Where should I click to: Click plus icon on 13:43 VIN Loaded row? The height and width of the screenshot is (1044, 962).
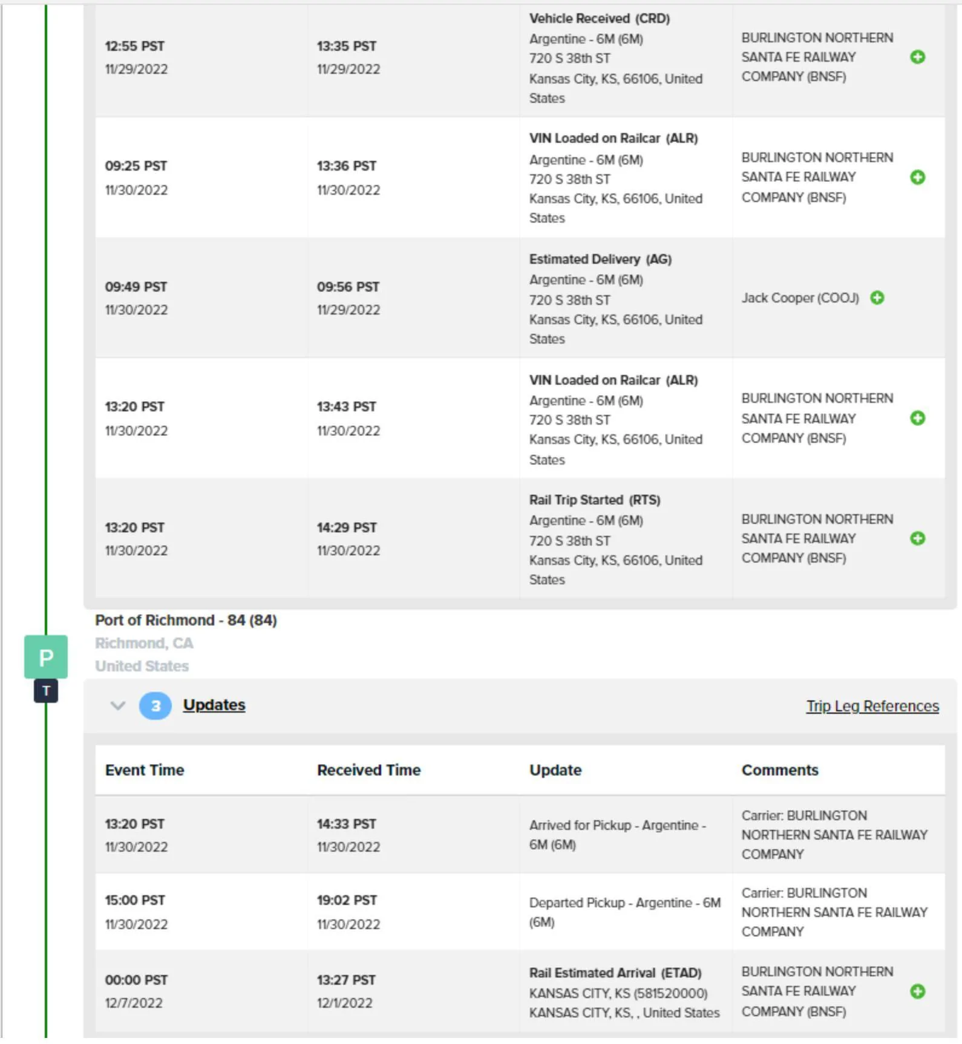click(x=917, y=418)
